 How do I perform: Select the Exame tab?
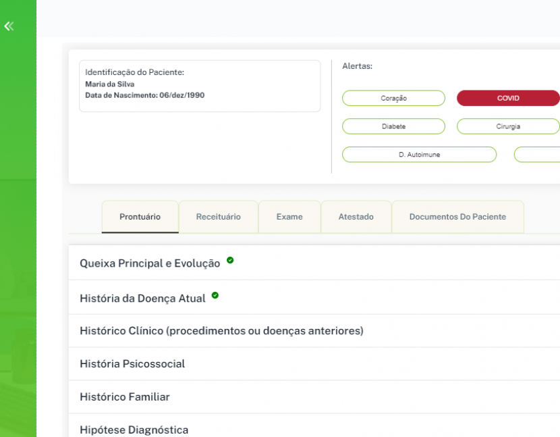click(x=289, y=217)
